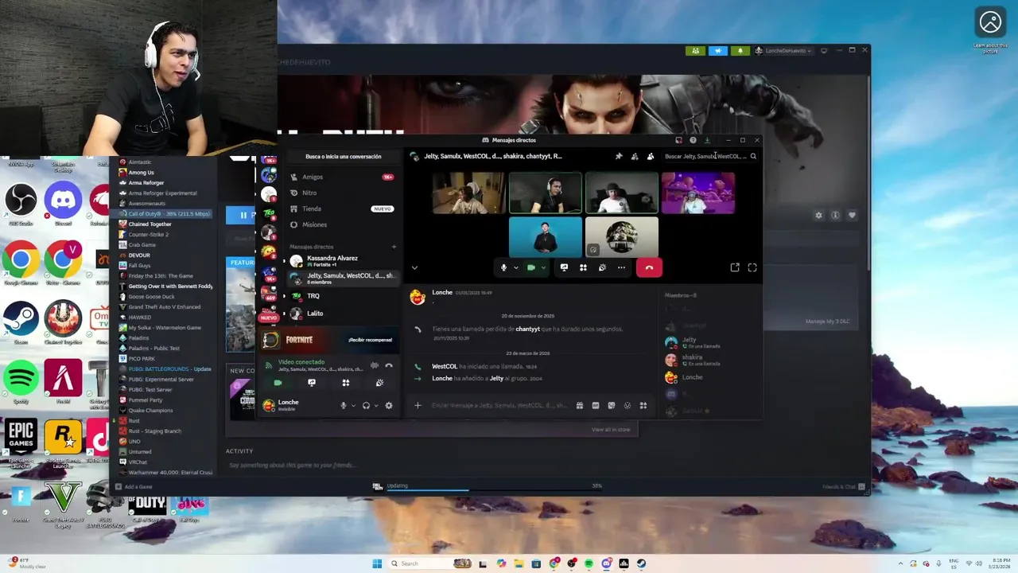Open gift icon in message bar

tap(580, 405)
